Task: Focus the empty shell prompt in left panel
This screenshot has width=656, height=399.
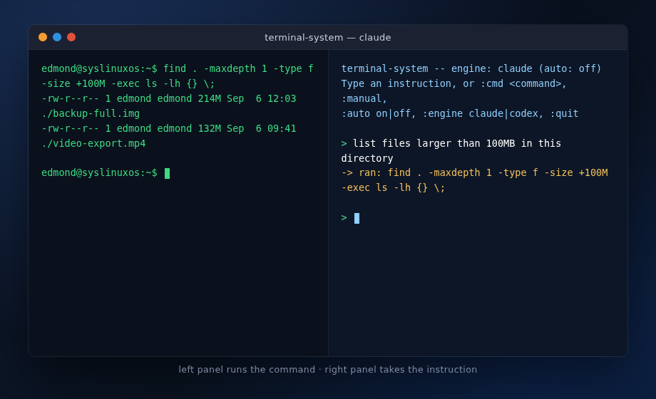Action: 106,172
